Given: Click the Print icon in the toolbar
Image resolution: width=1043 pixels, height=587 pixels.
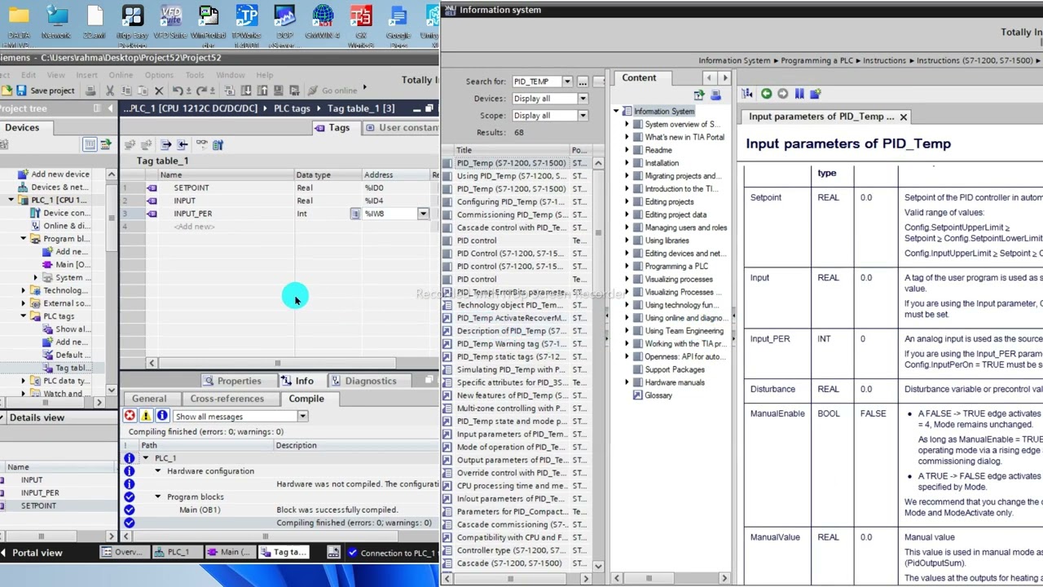Looking at the screenshot, I should click(90, 90).
